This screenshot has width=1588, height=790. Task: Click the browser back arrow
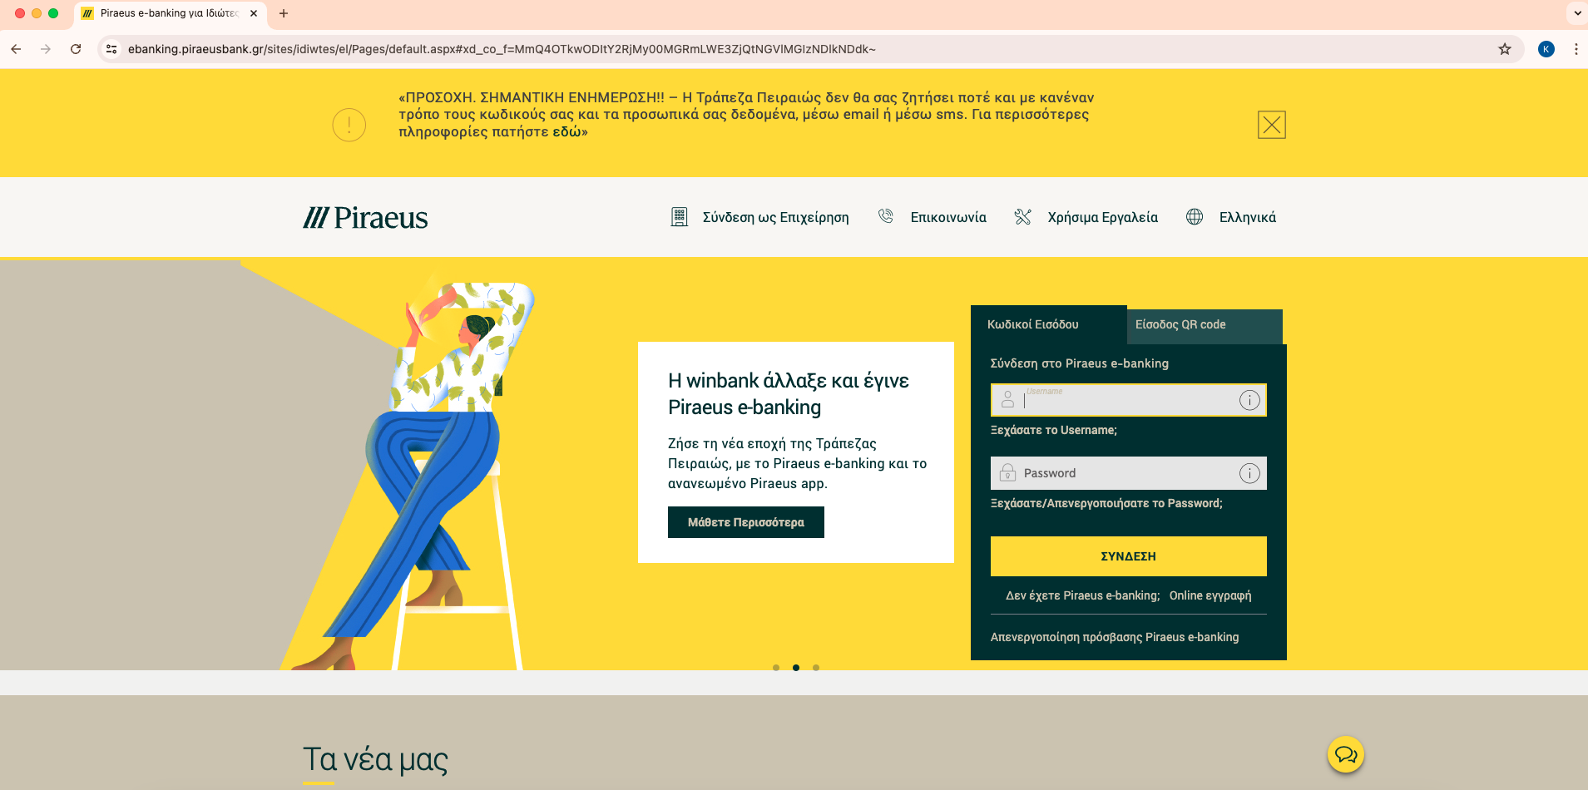point(16,49)
